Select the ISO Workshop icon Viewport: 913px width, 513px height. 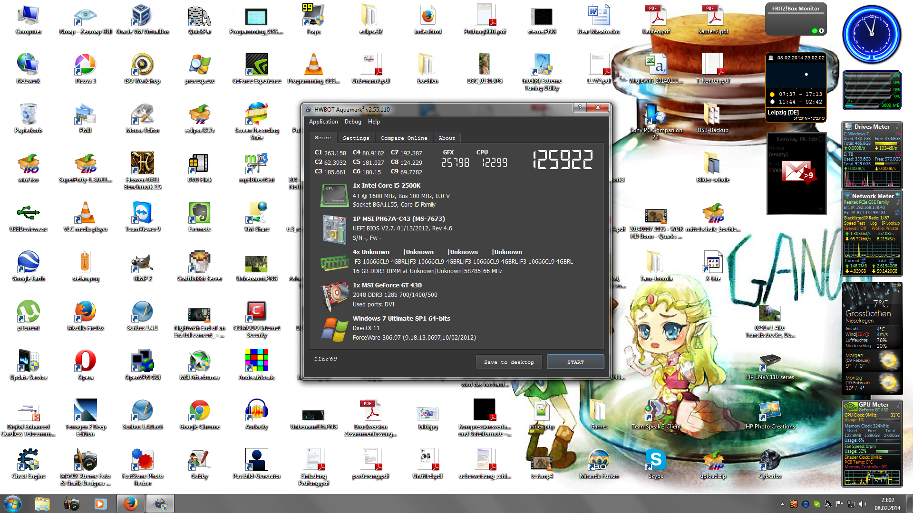click(x=143, y=69)
